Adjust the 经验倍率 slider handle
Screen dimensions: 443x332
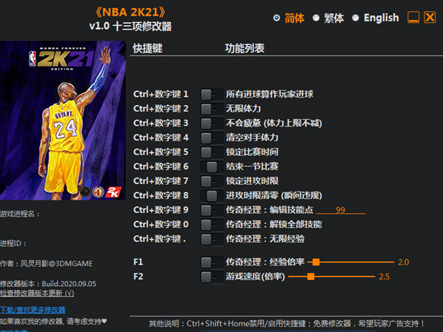click(316, 262)
